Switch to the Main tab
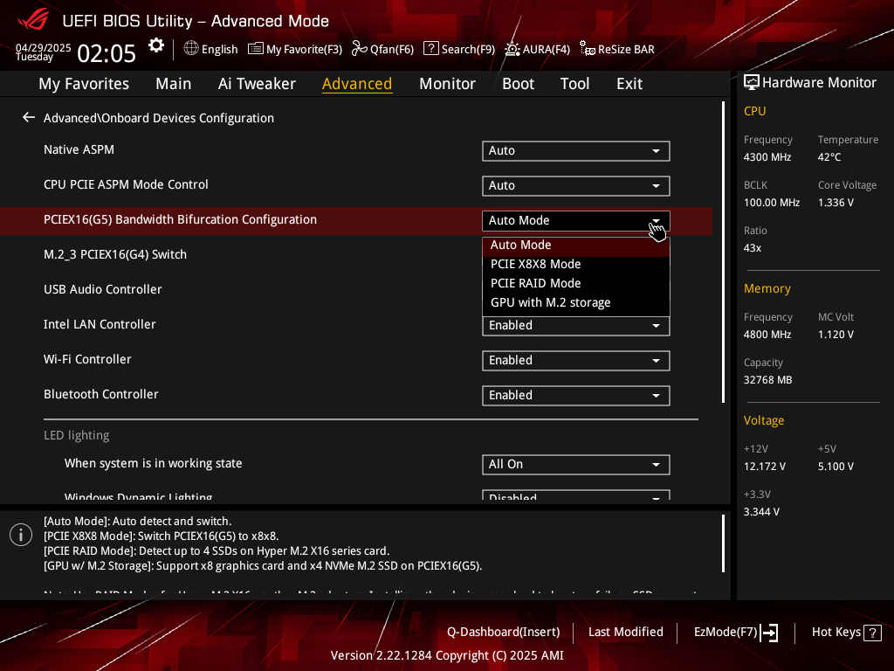 [174, 84]
